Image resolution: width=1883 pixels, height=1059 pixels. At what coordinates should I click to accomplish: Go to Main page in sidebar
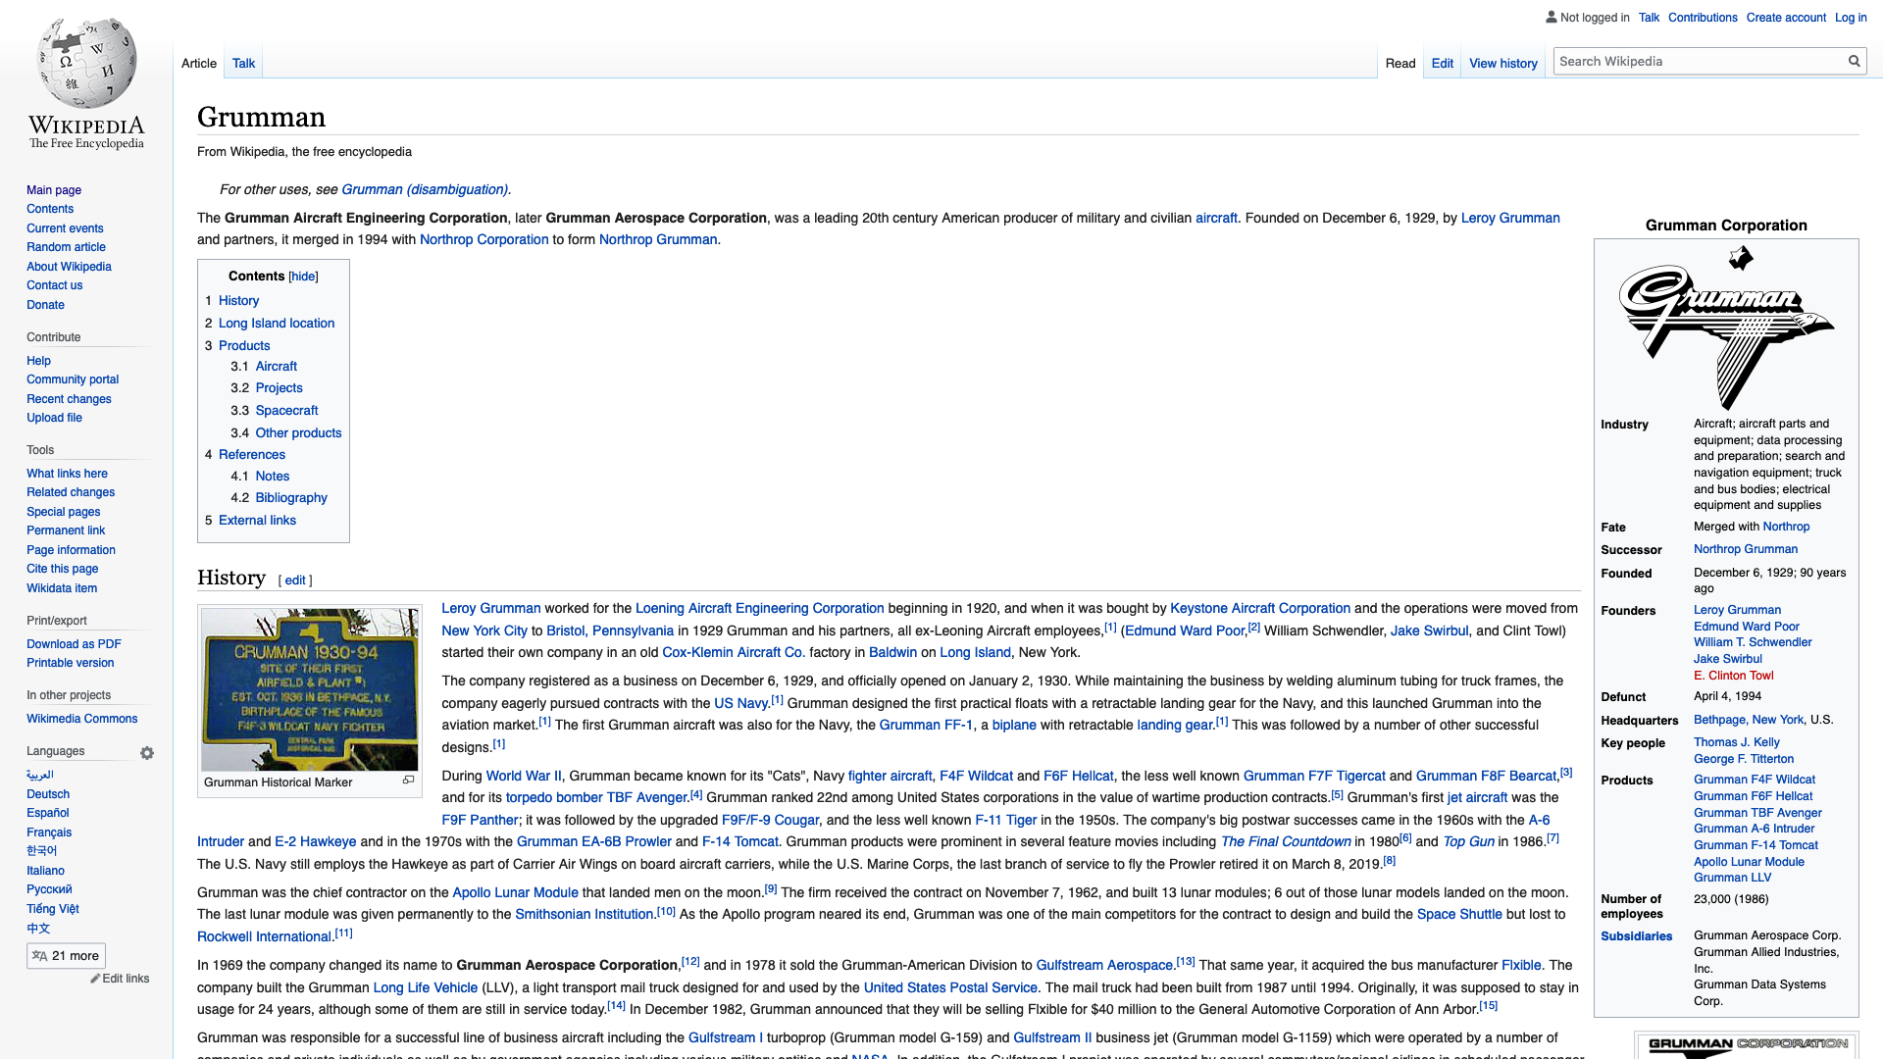tap(54, 190)
